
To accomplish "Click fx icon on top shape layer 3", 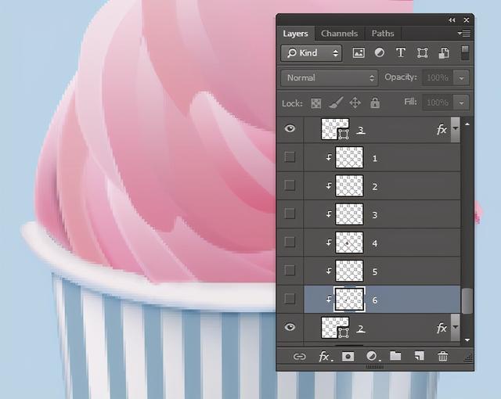I will click(442, 129).
